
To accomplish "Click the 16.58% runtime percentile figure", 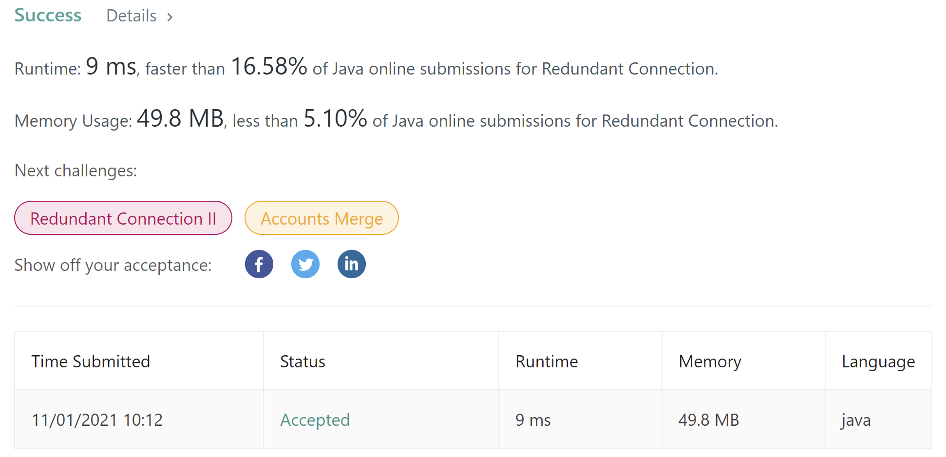I will (x=269, y=67).
